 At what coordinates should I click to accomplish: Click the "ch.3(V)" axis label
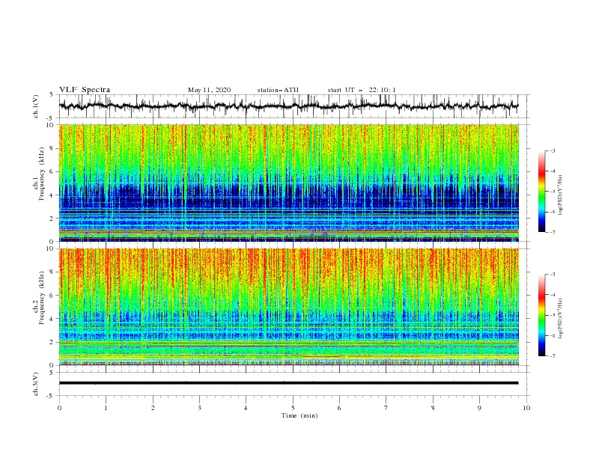(x=36, y=384)
